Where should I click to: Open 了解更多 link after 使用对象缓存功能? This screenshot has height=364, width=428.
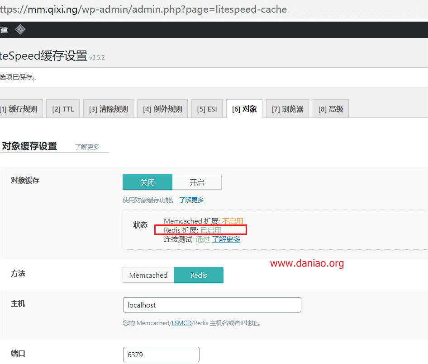click(x=191, y=200)
